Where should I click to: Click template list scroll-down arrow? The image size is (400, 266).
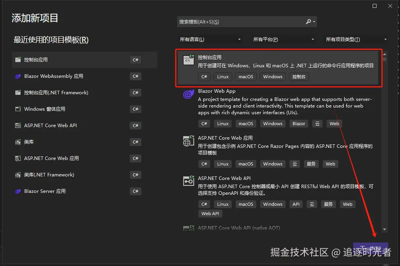(x=385, y=230)
